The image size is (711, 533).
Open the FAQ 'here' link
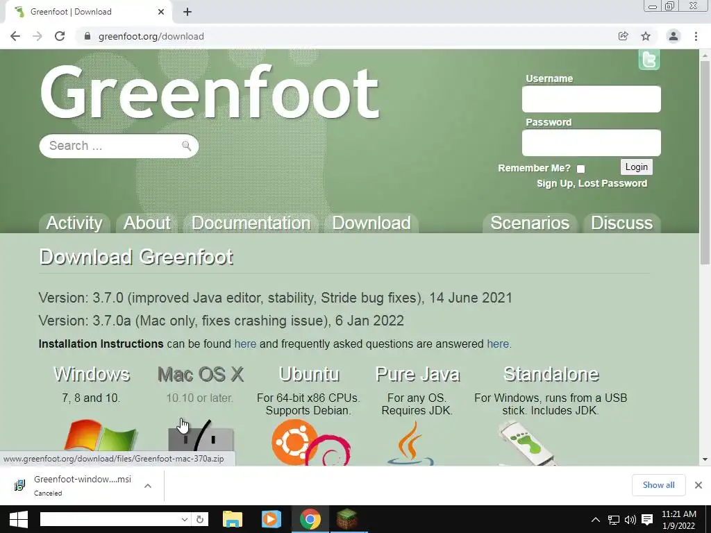[x=498, y=344]
